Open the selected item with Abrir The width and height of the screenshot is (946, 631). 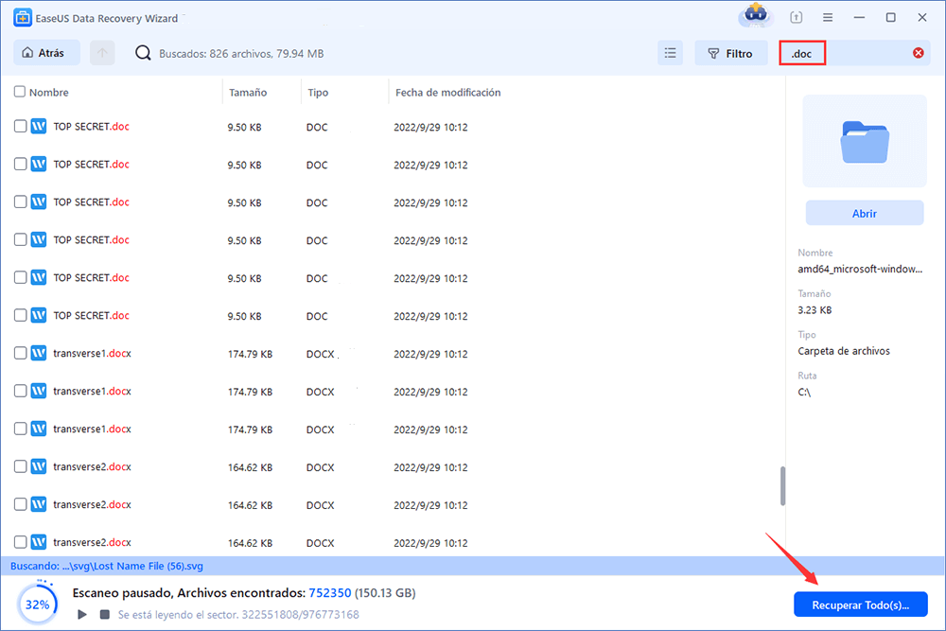864,213
